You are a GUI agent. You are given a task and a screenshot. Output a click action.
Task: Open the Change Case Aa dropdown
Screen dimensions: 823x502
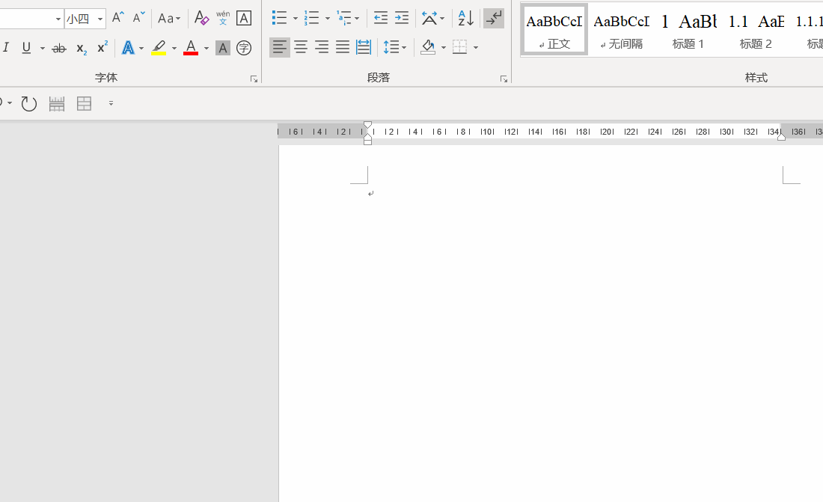[x=169, y=19]
